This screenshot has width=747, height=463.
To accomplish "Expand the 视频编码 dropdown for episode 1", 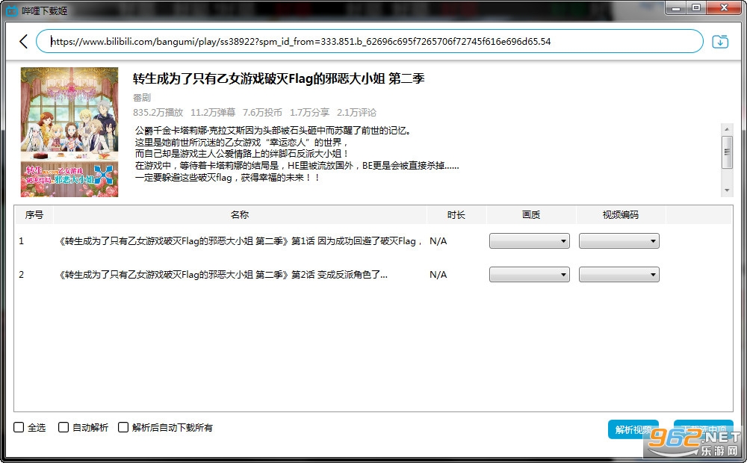I will pos(619,241).
